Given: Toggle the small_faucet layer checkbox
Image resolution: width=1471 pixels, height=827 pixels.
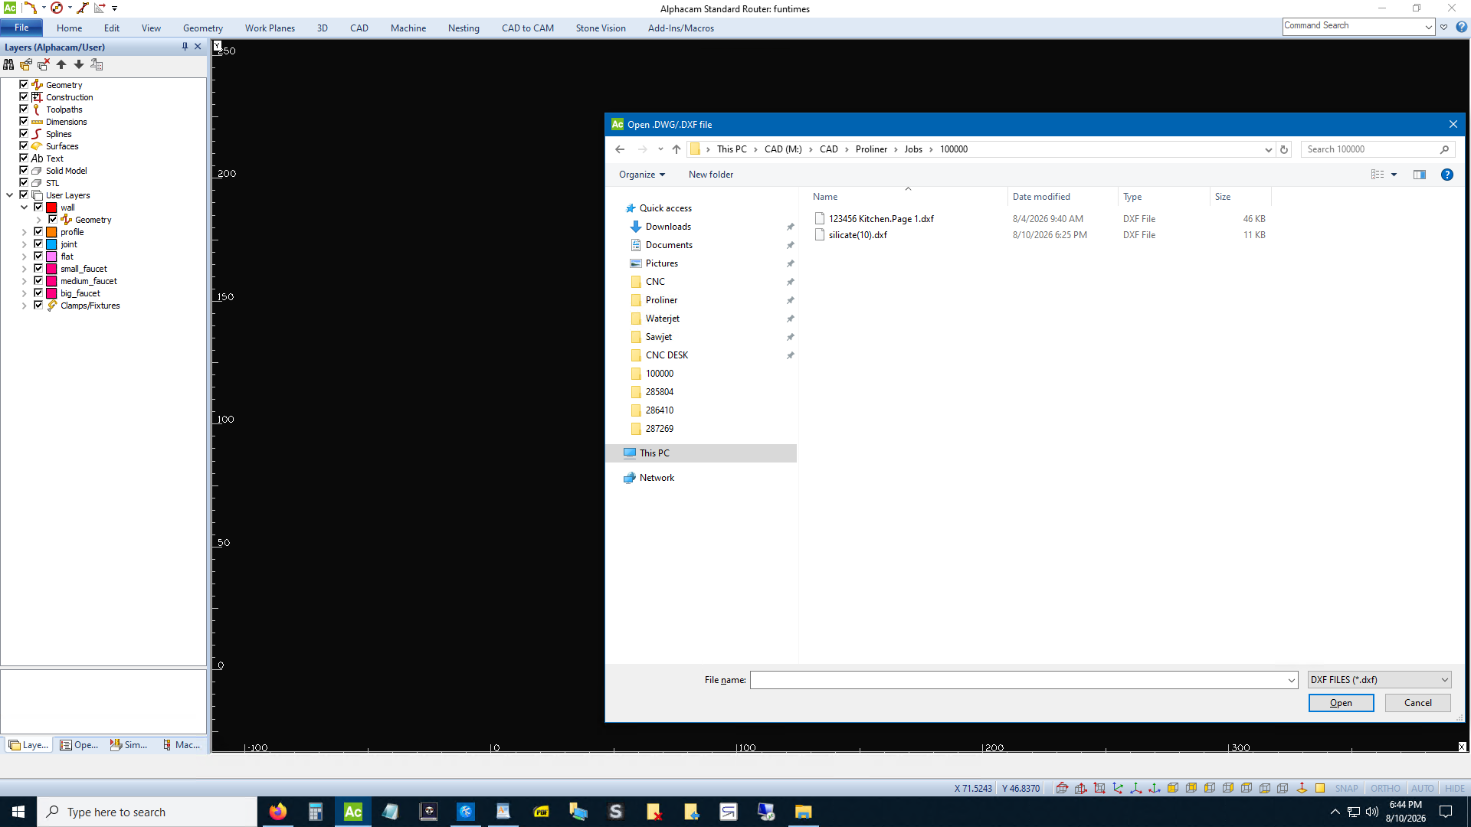Looking at the screenshot, I should (x=38, y=269).
